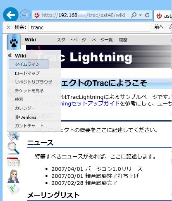Open the Jenkins menu entry

[26, 117]
